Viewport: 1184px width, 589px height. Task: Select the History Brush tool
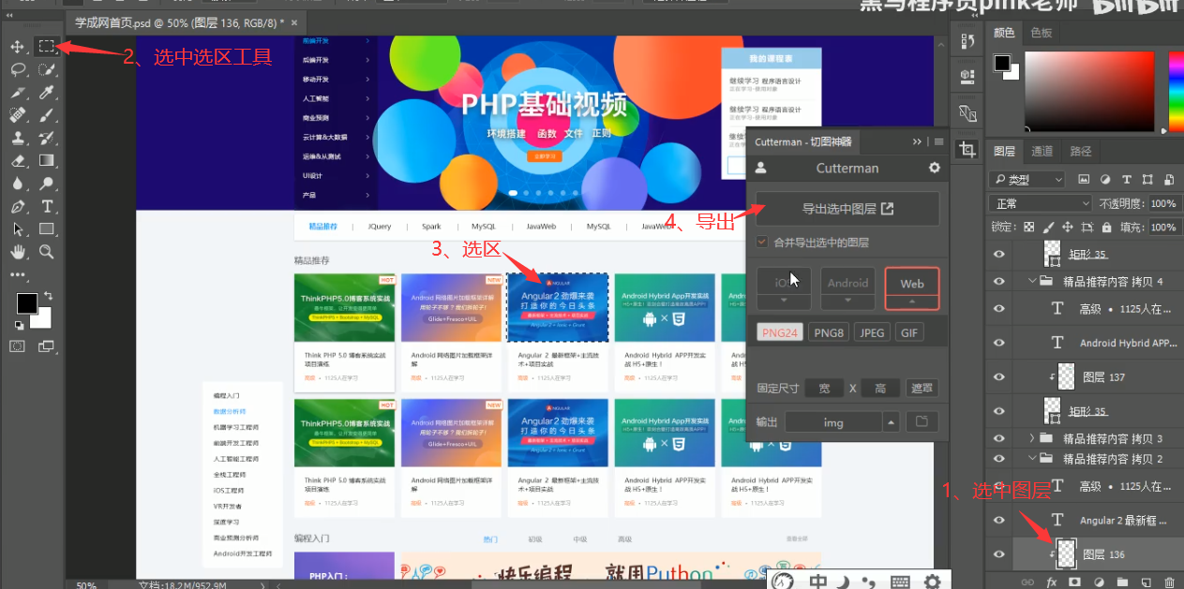pos(46,138)
